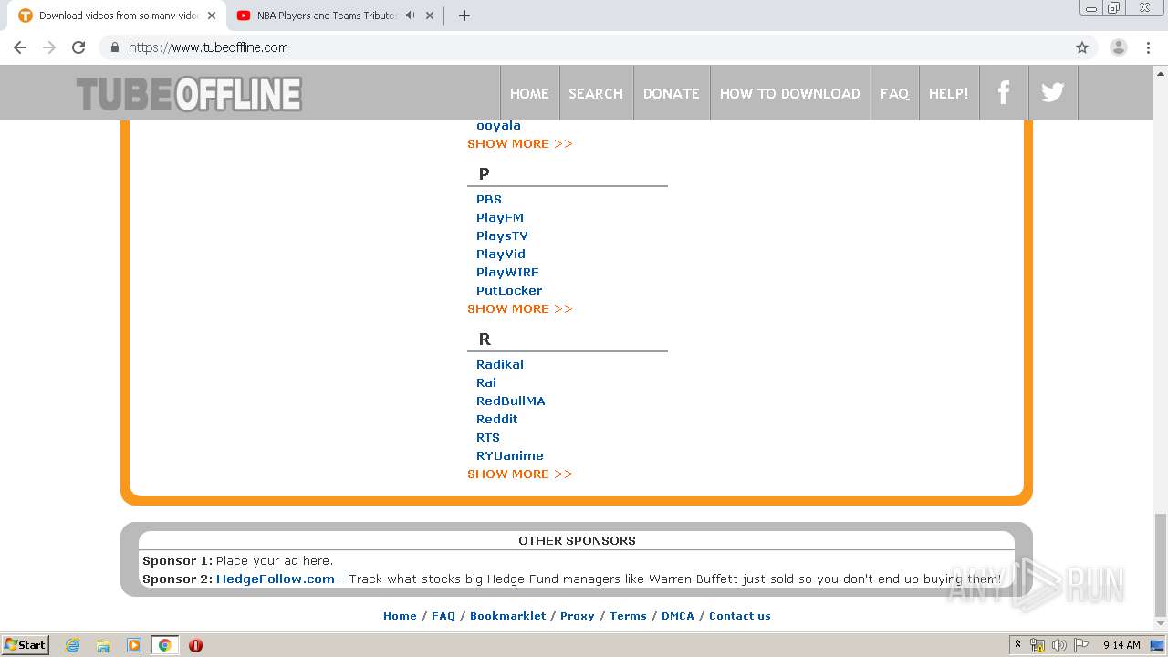Open the RYUanime link
Viewport: 1168px width, 657px height.
click(510, 455)
